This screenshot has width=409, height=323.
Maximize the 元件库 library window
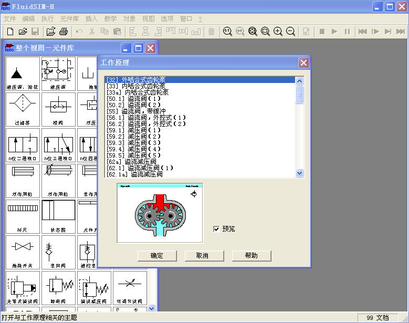click(x=138, y=48)
